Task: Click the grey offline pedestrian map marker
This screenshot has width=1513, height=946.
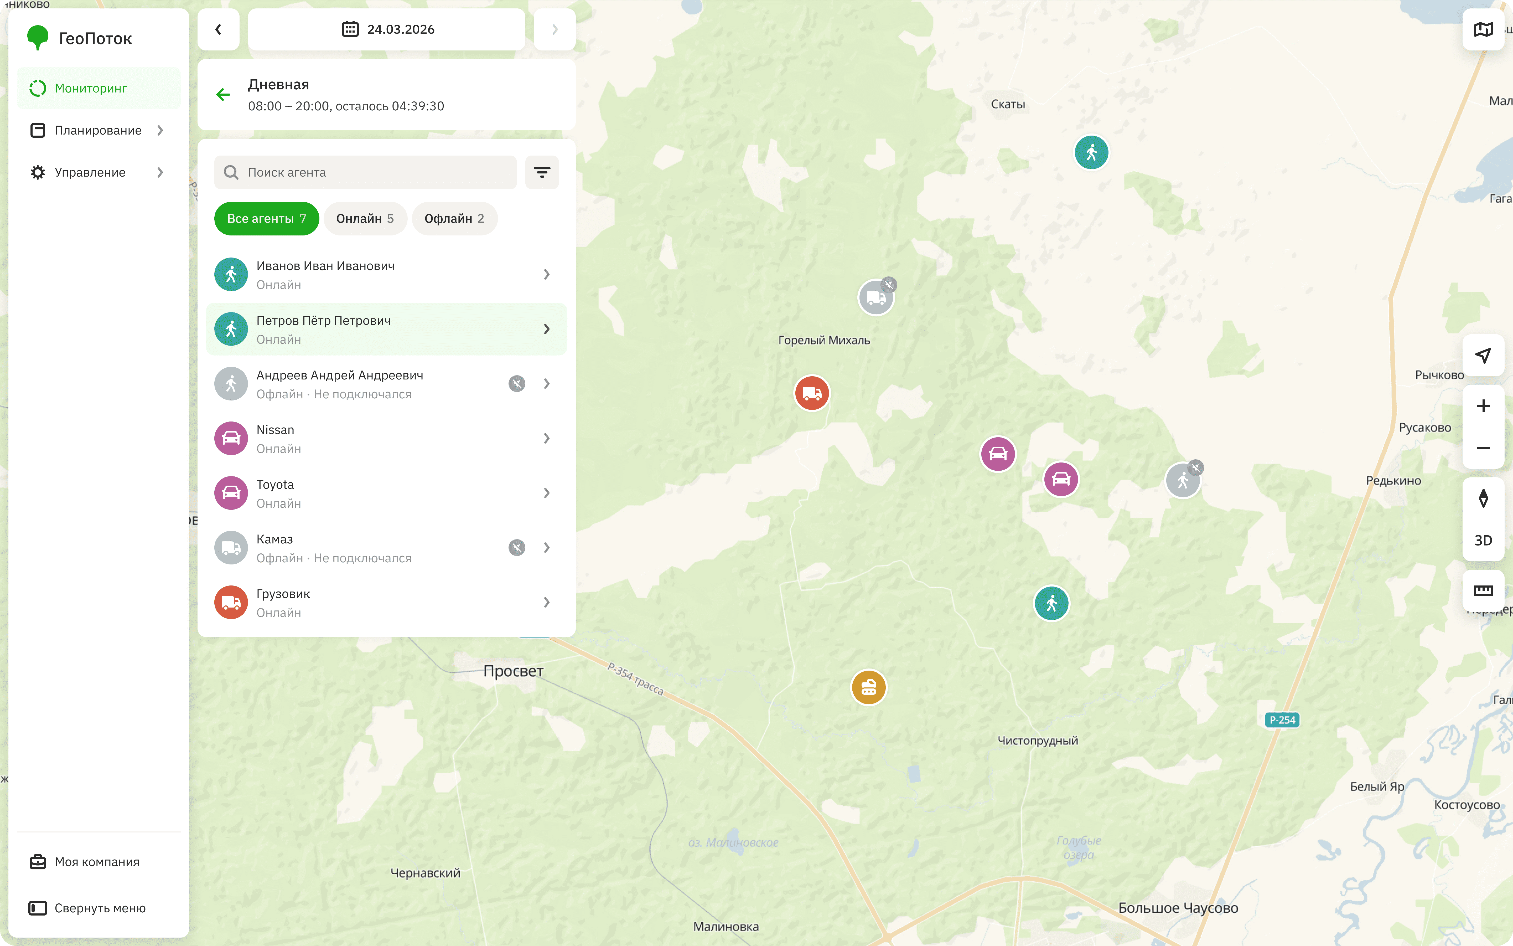Action: pyautogui.click(x=1183, y=481)
